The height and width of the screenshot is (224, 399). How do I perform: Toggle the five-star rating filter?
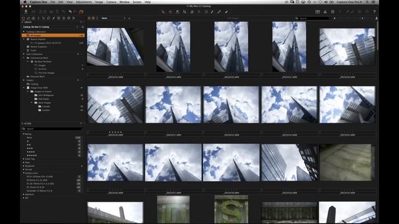(x=79, y=156)
